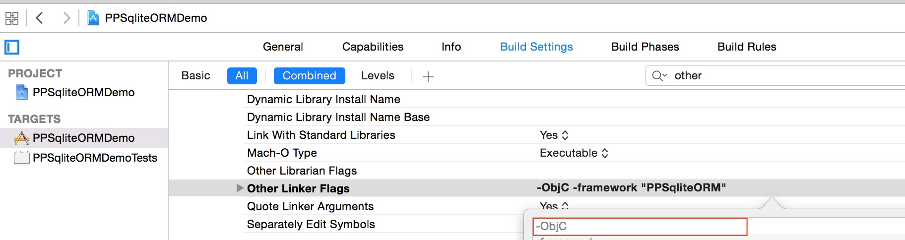
Task: Toggle the project and targets list sidebar
Action: click(x=12, y=47)
